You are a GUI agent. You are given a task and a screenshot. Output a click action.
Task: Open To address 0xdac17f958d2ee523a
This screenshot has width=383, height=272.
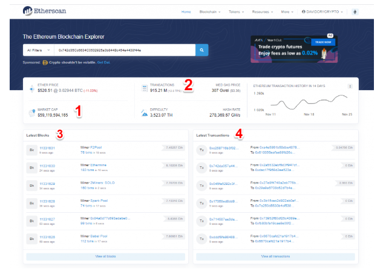coord(275,170)
